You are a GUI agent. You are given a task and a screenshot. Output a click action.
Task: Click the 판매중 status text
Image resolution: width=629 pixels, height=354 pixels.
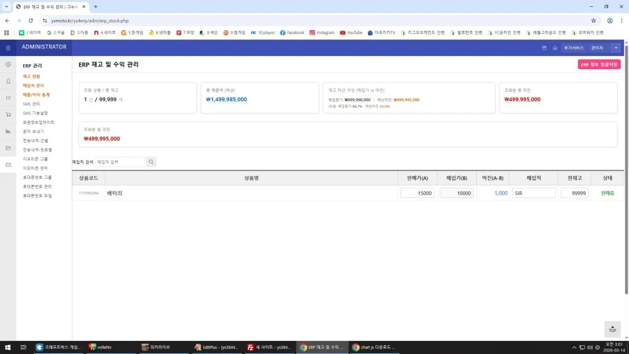pyautogui.click(x=608, y=193)
